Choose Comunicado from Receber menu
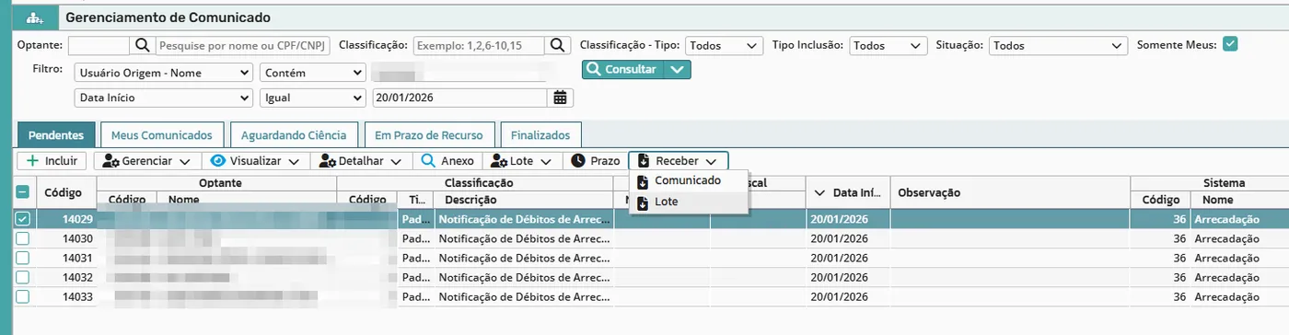This screenshot has height=335, width=1289. [688, 180]
